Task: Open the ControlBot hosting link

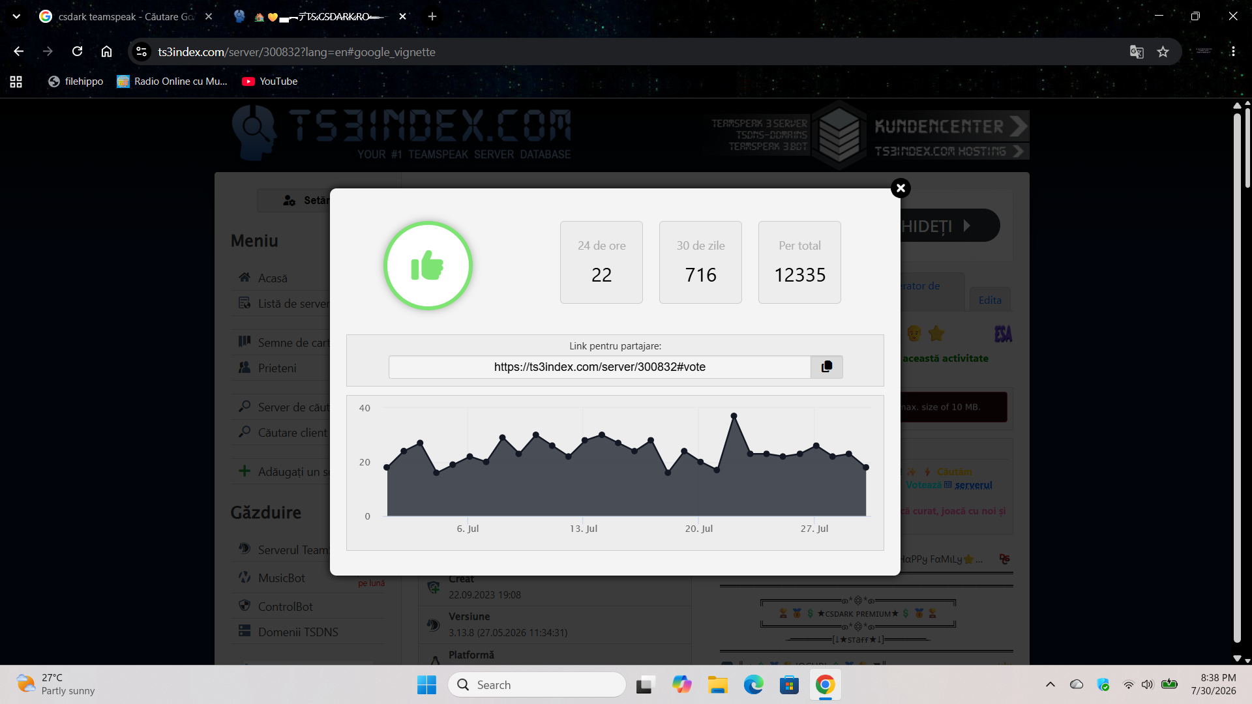Action: pyautogui.click(x=286, y=607)
